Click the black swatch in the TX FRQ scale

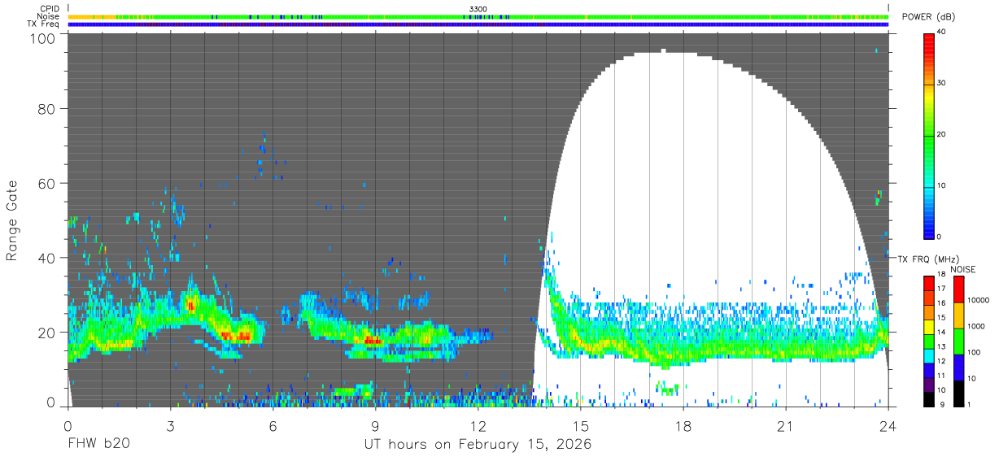click(x=929, y=399)
